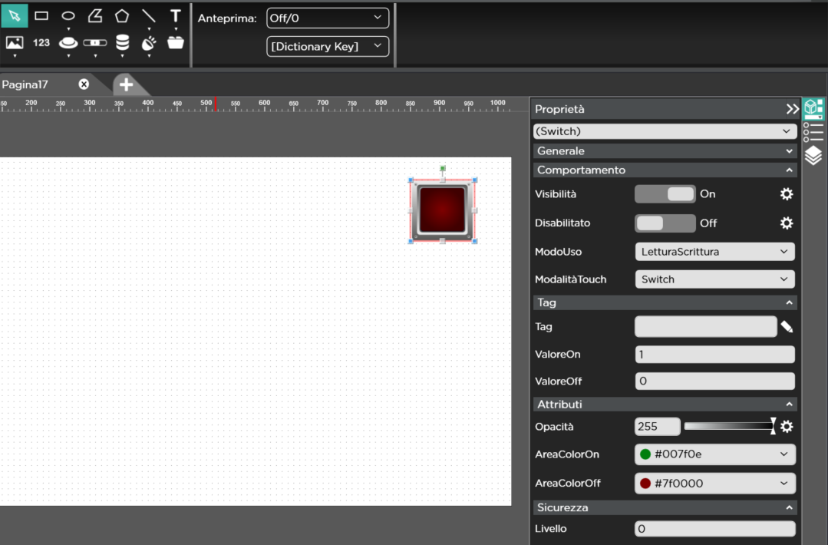Open the AreaColorOn green color picker
This screenshot has height=545, width=828.
click(x=714, y=454)
